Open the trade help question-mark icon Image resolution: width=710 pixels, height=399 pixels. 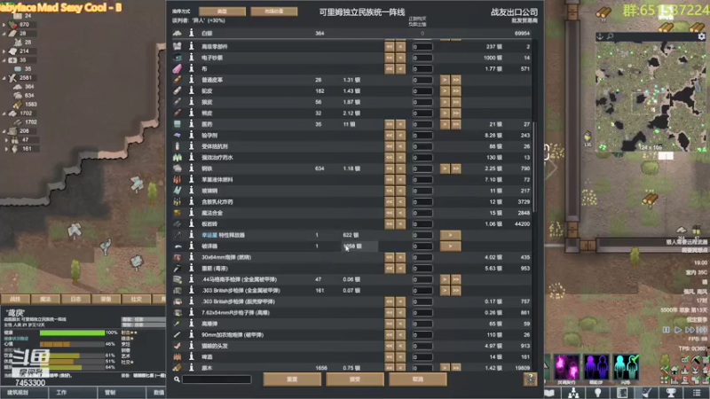(530, 379)
